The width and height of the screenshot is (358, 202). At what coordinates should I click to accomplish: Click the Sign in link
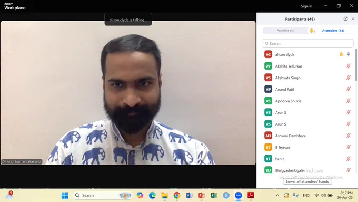[x=306, y=6]
